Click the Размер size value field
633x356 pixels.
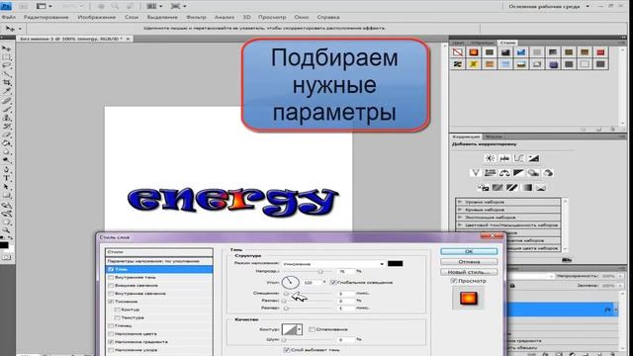tap(346, 308)
